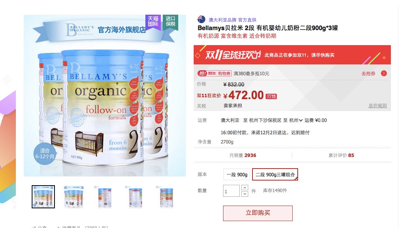Open the 杭州 shipping destination dropdown
Viewport: 399px width, 228px height.
tap(296, 120)
